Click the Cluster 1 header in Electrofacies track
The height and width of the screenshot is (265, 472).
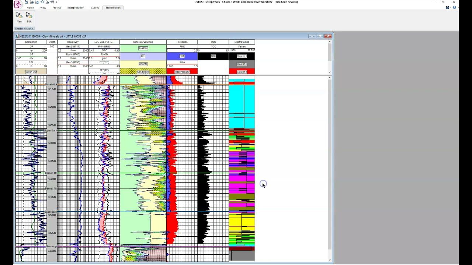pyautogui.click(x=242, y=56)
